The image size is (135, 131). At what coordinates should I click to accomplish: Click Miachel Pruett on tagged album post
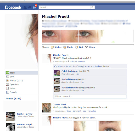[61, 118]
